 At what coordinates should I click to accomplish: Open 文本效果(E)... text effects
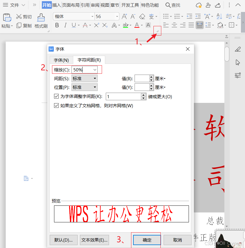click(94, 240)
